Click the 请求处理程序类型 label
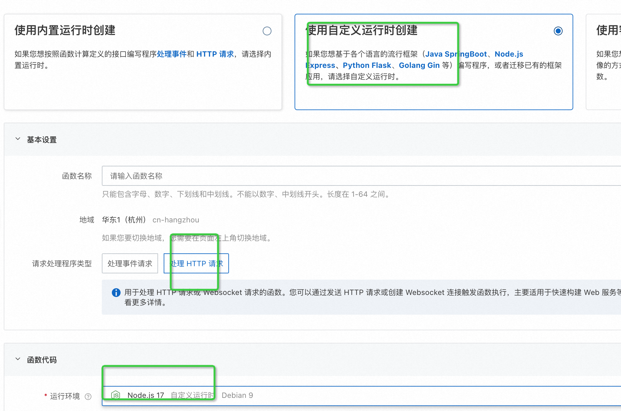Screen dimensions: 621x411 (62, 264)
